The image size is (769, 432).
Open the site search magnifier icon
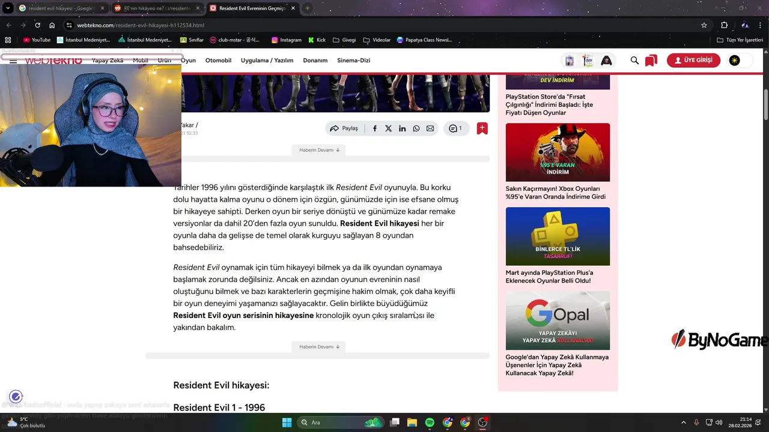634,60
